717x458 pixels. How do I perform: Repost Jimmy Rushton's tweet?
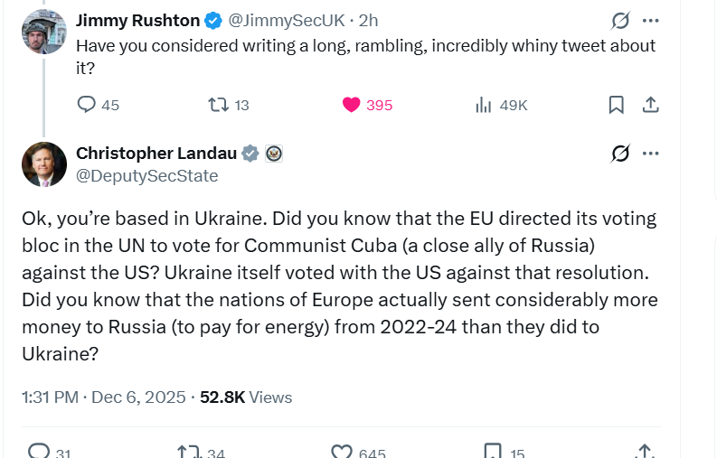point(219,105)
